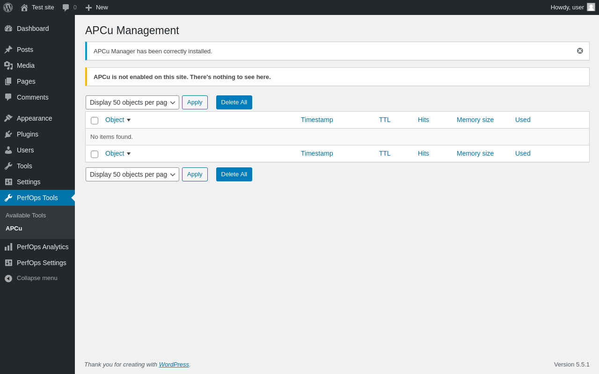599x374 pixels.
Task: Open the Plugins menu item
Action: coord(37,134)
